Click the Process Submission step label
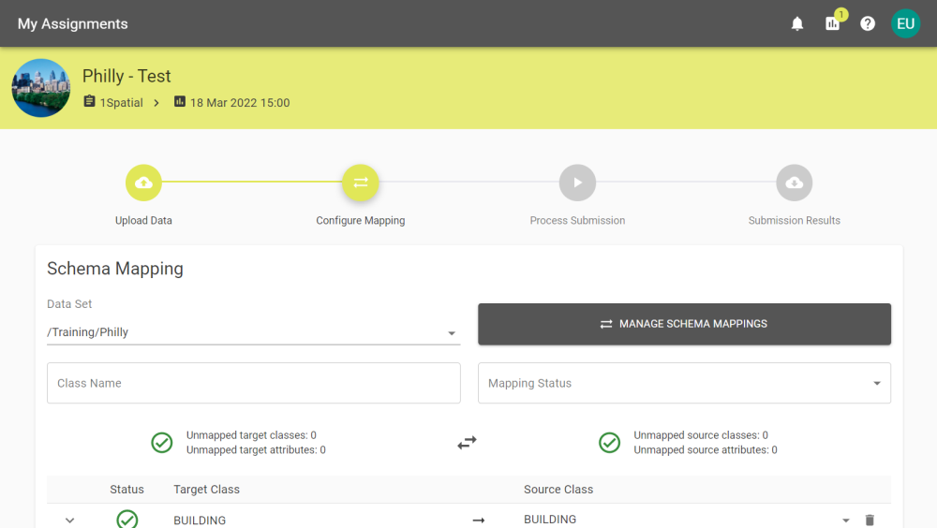This screenshot has height=528, width=937. pyautogui.click(x=577, y=220)
